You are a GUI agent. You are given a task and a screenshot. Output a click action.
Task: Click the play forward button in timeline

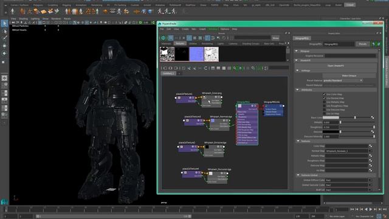[371, 209]
